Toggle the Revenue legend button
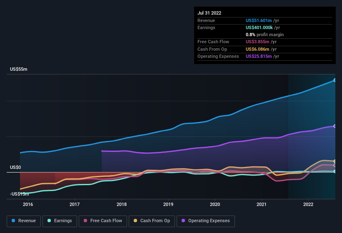Screen dimensions: 342x233 pyautogui.click(x=24, y=221)
